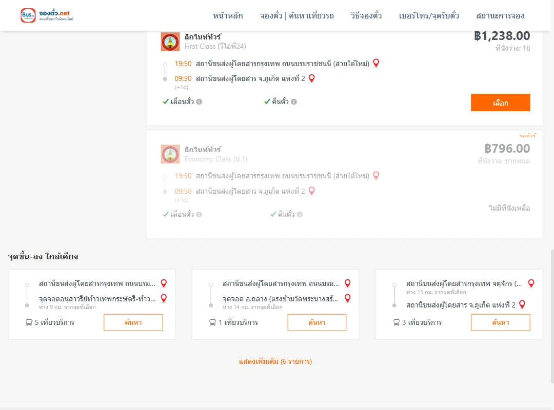Open destination map pin in the 3 เที่ยวบริการ card
This screenshot has height=410, width=554.
click(x=522, y=304)
